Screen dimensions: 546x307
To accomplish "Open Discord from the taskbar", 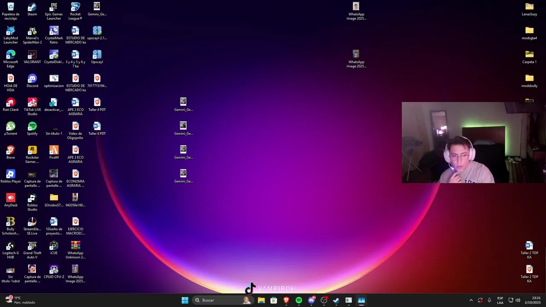I will (x=311, y=300).
